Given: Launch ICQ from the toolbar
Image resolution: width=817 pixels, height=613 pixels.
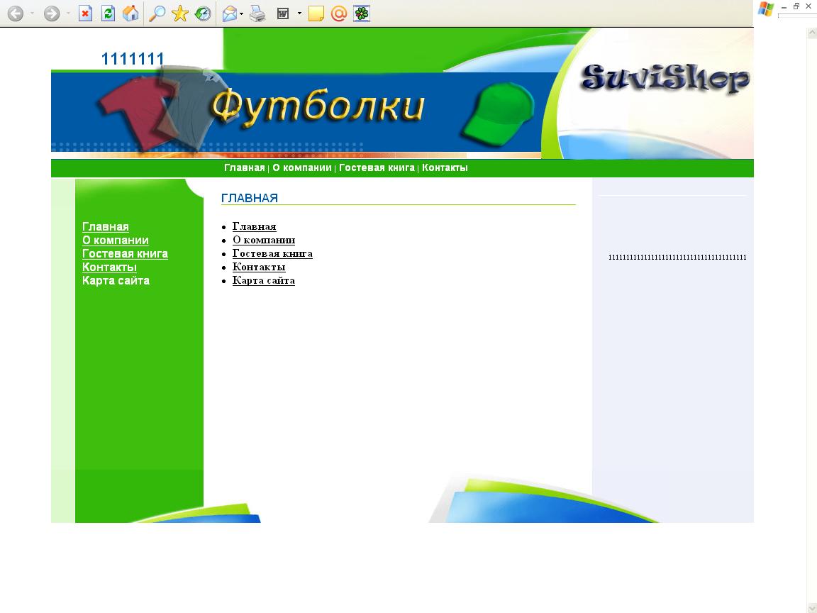Looking at the screenshot, I should click(x=362, y=13).
